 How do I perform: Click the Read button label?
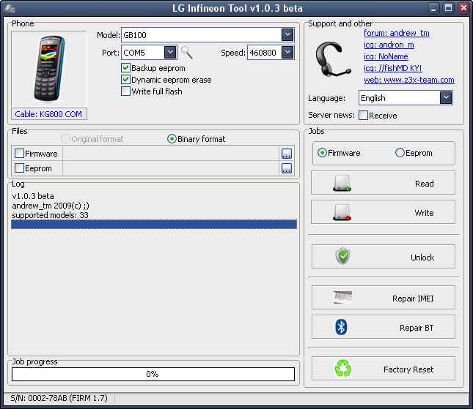424,184
